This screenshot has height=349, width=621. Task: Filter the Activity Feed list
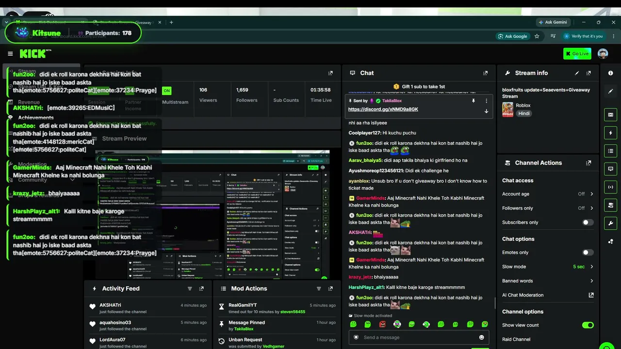190,288
